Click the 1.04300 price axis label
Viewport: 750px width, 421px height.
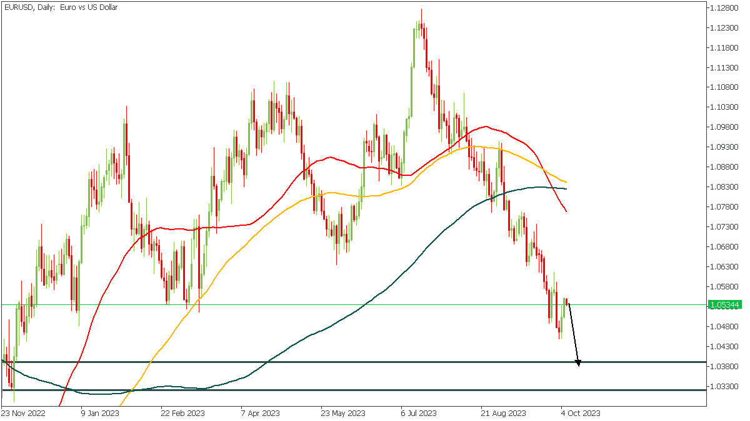coord(725,347)
